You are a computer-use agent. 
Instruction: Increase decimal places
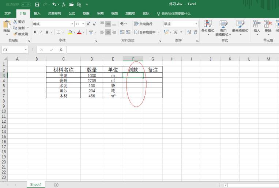[189, 32]
